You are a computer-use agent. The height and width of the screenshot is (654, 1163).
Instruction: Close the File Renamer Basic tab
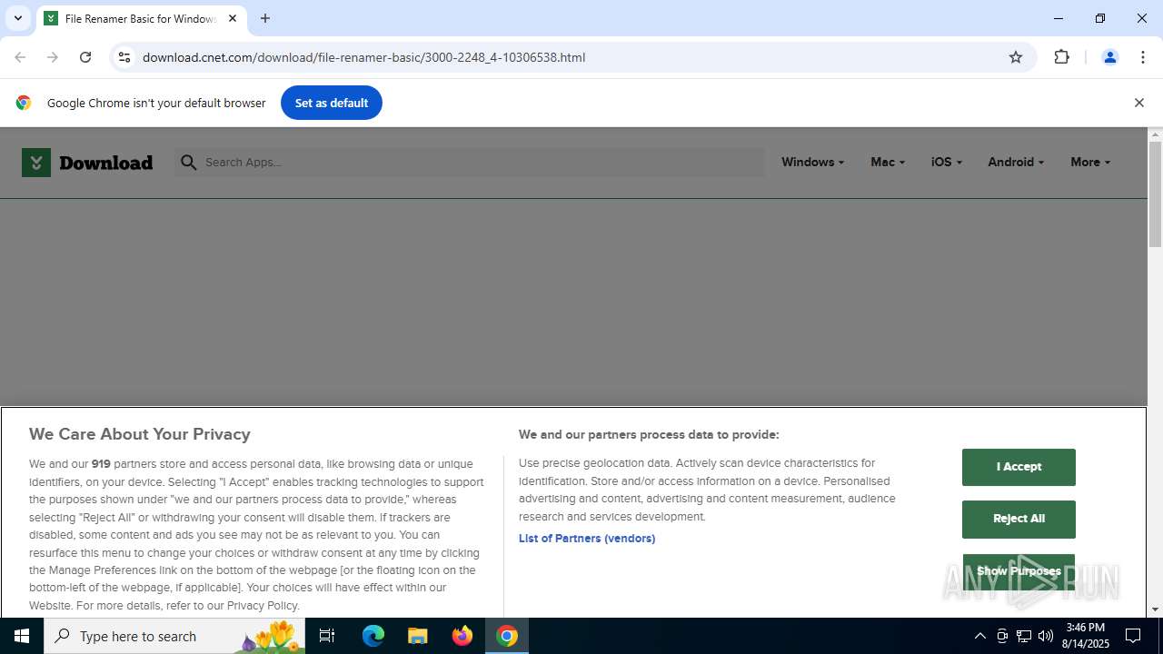tap(233, 18)
